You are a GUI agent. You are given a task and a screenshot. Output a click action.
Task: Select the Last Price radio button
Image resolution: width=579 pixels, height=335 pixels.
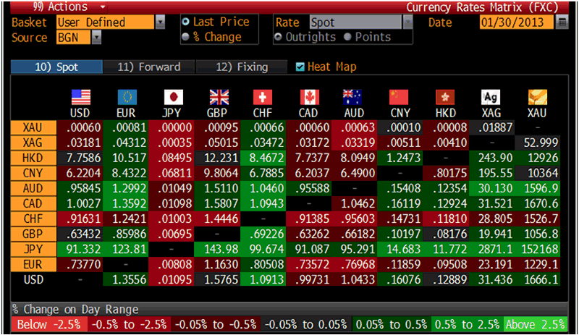186,22
